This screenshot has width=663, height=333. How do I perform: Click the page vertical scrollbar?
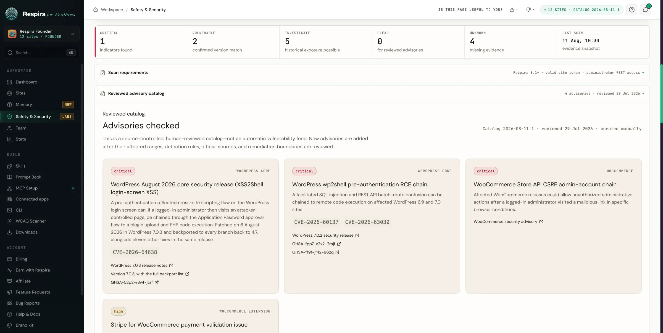tap(661, 94)
